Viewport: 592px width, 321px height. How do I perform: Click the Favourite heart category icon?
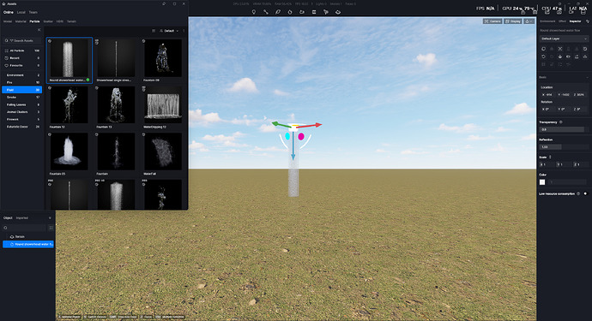6,66
